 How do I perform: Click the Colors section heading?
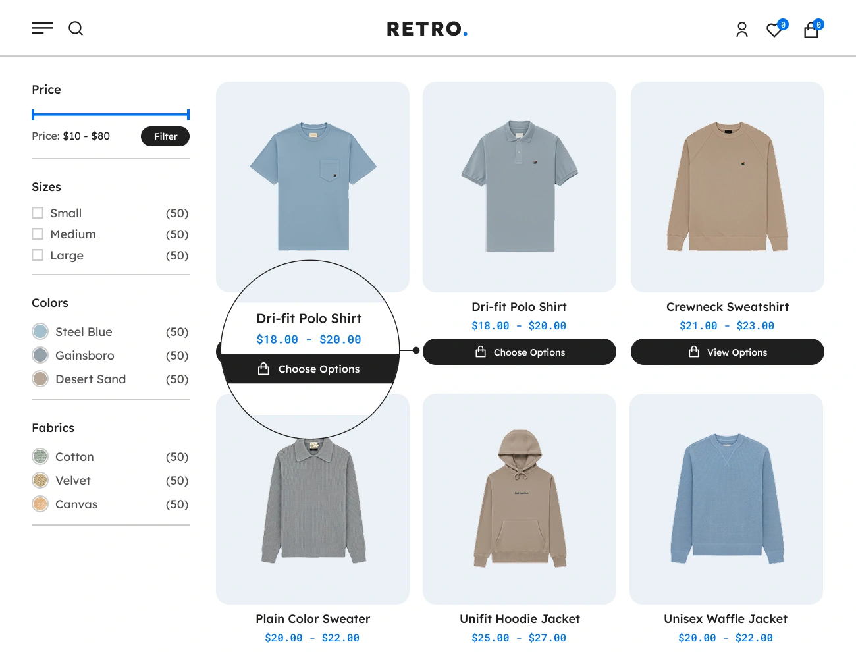pos(50,303)
